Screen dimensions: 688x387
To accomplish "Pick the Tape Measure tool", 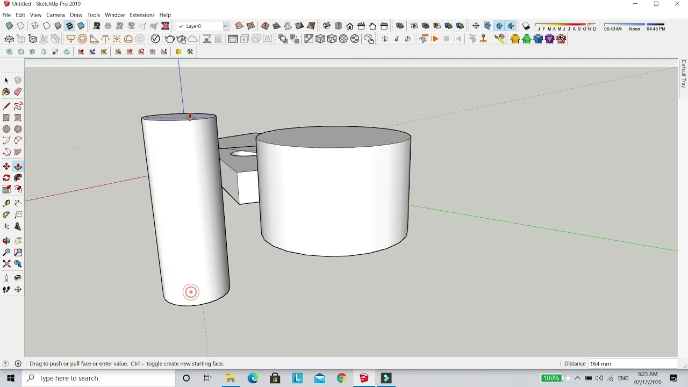I will (x=6, y=203).
